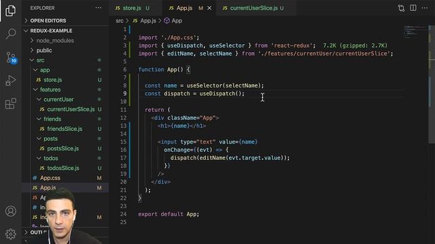This screenshot has height=244, width=435.
Task: Collapse the app folder
Action: pos(65,70)
